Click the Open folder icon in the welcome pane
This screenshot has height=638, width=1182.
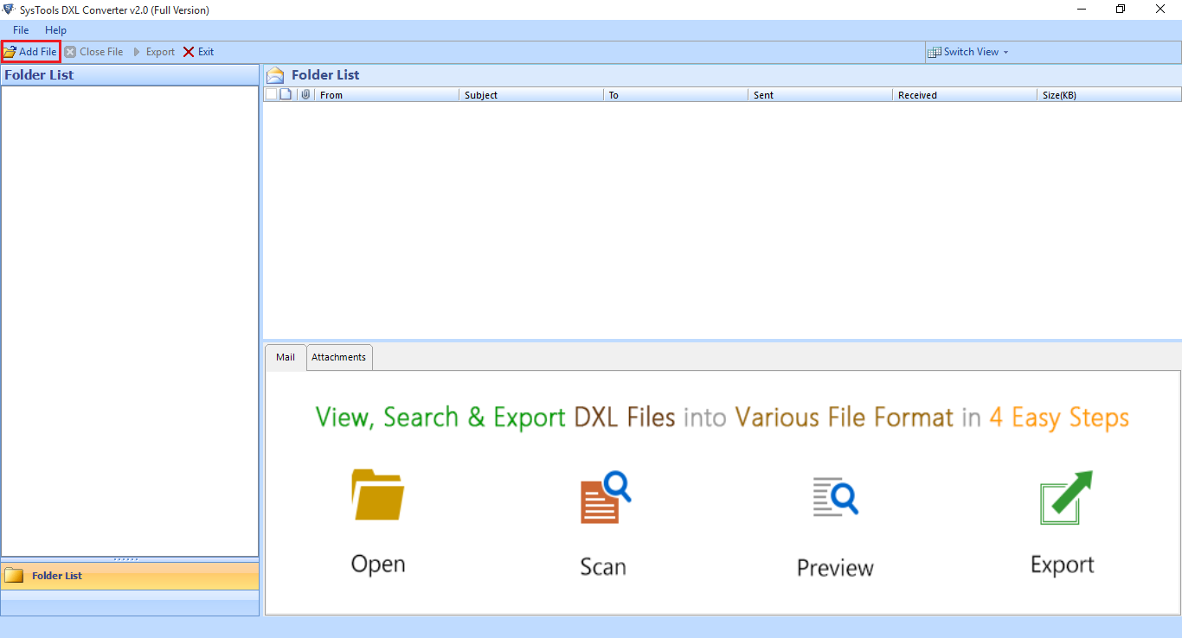[x=378, y=494]
